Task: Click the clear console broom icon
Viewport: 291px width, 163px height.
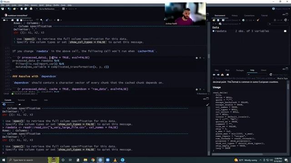Action: [x=207, y=105]
